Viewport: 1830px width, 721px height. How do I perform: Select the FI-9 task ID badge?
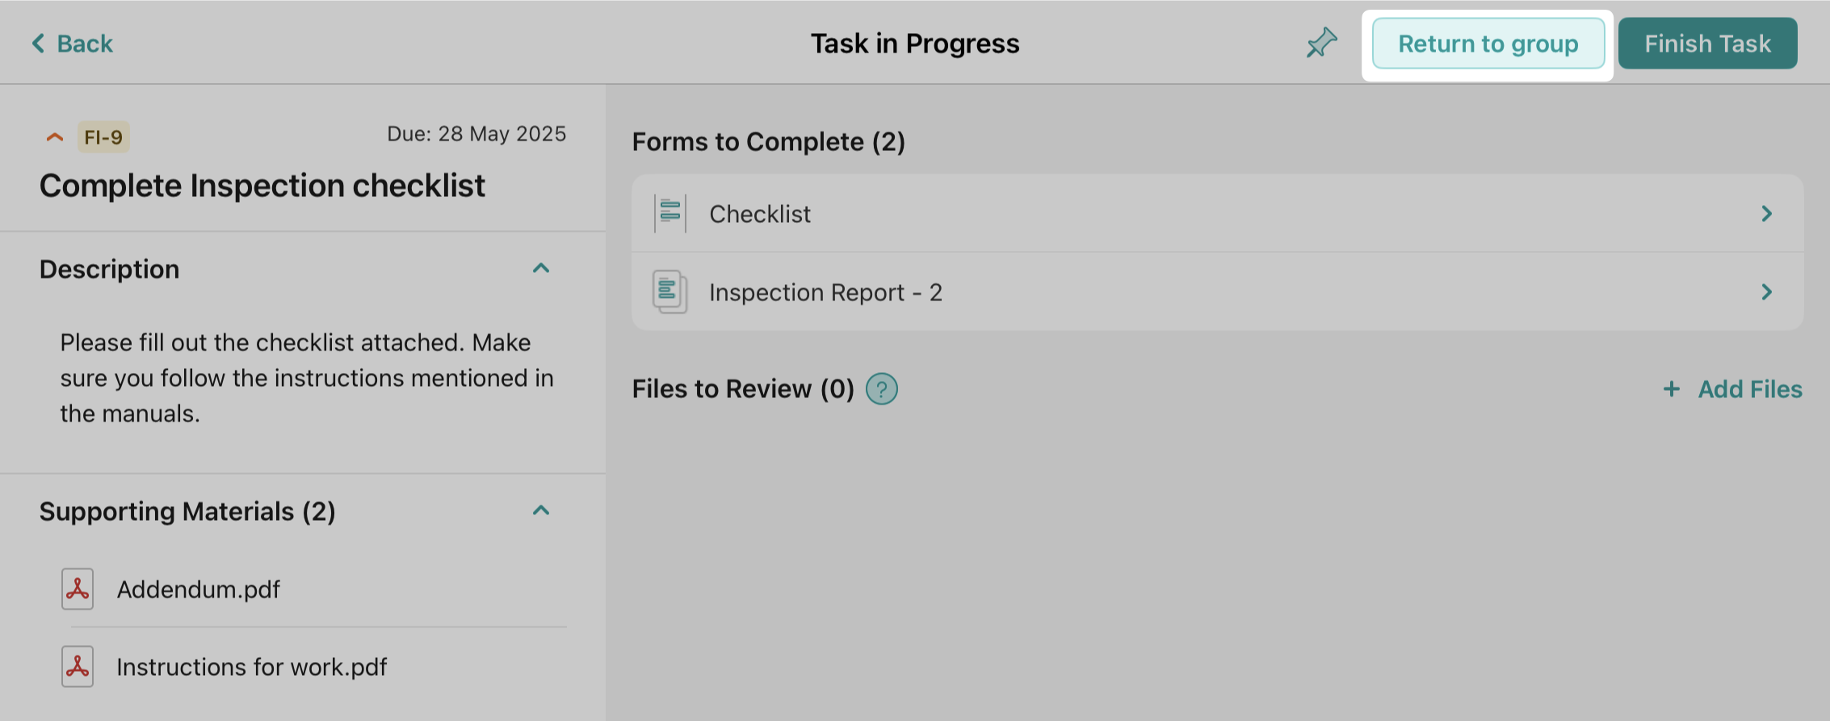click(x=103, y=137)
